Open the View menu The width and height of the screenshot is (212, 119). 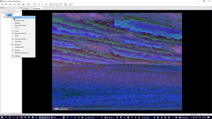pyautogui.click(x=10, y=4)
